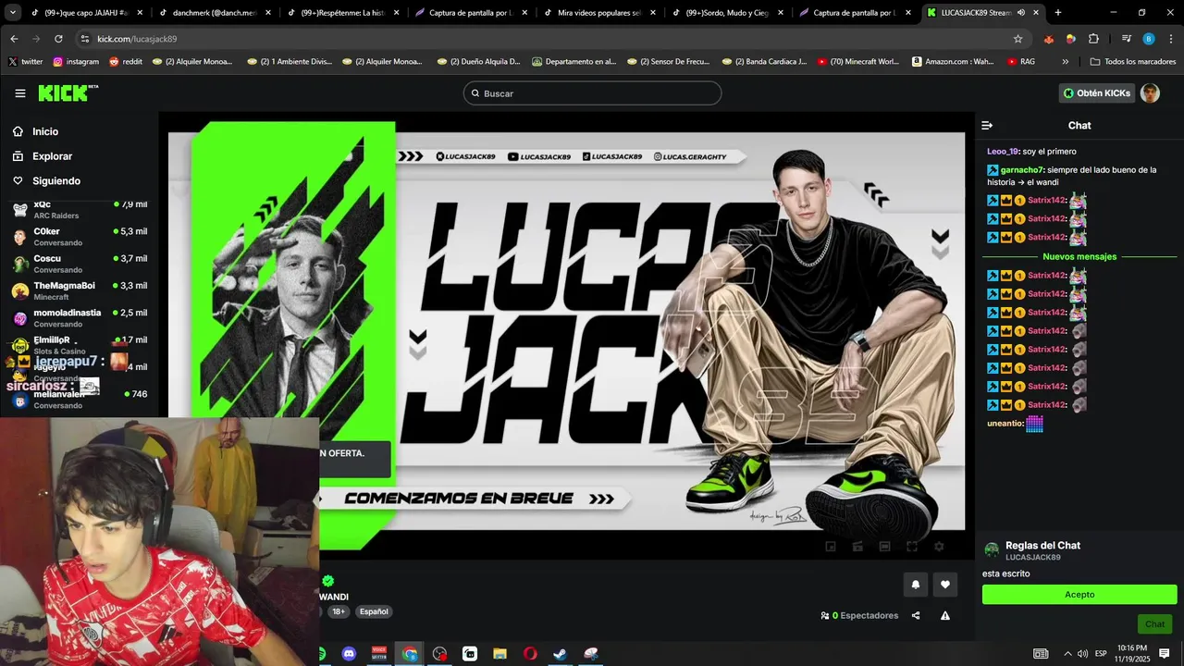Click the Buscar search field

tap(592, 93)
